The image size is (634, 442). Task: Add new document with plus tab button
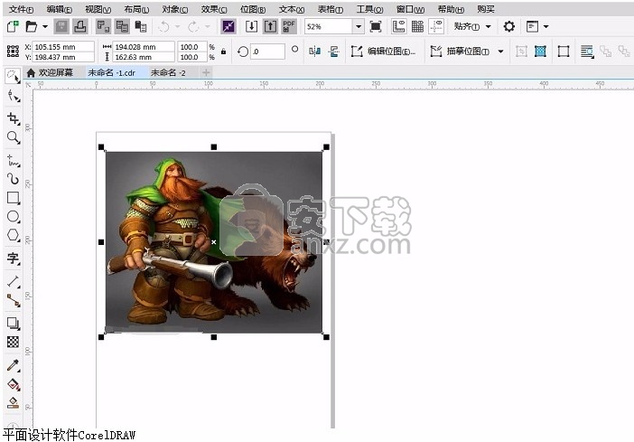[x=206, y=72]
